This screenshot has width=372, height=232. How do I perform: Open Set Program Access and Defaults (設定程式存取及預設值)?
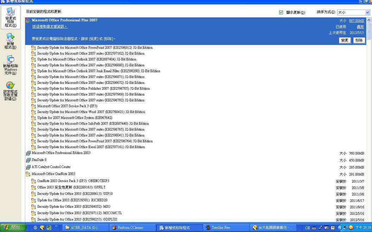tap(11, 91)
